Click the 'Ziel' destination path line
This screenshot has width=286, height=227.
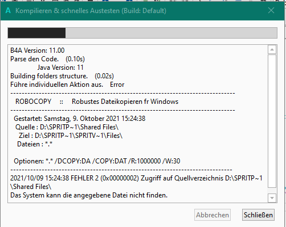[71, 136]
